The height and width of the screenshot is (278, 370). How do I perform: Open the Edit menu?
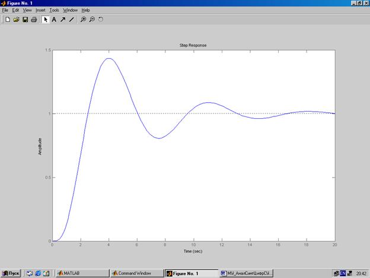click(x=15, y=10)
